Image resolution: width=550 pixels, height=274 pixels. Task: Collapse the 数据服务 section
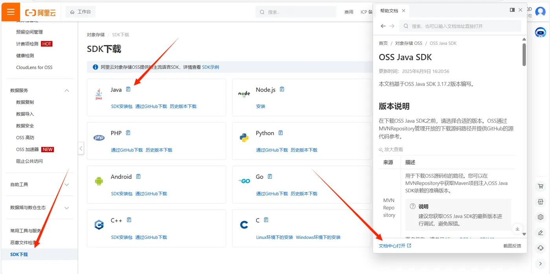[x=67, y=90]
